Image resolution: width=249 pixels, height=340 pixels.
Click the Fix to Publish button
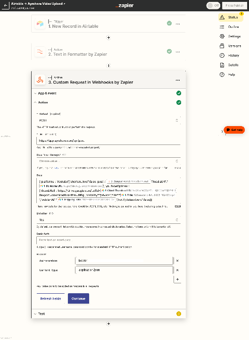[234, 5]
